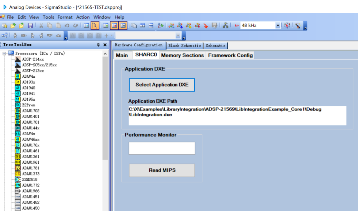Image resolution: width=361 pixels, height=214 pixels.
Task: Click the red fs circular propagate icon
Action: point(287,26)
